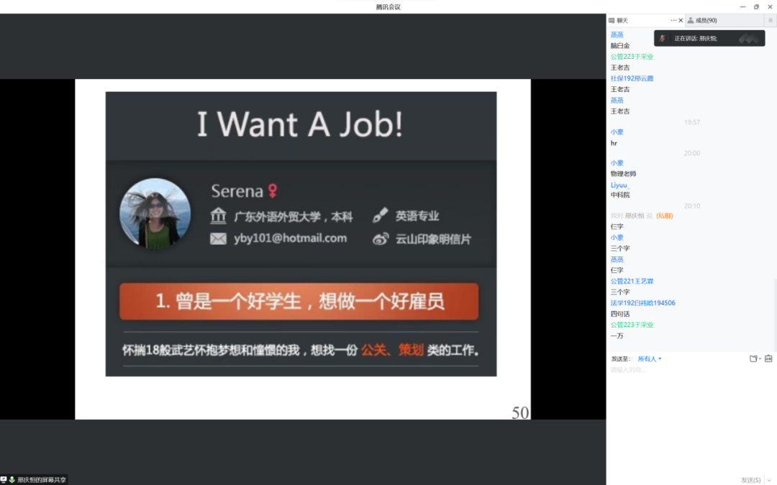The width and height of the screenshot is (777, 485).
Task: Click the muted microphone icon in speaker banner
Action: tap(663, 38)
